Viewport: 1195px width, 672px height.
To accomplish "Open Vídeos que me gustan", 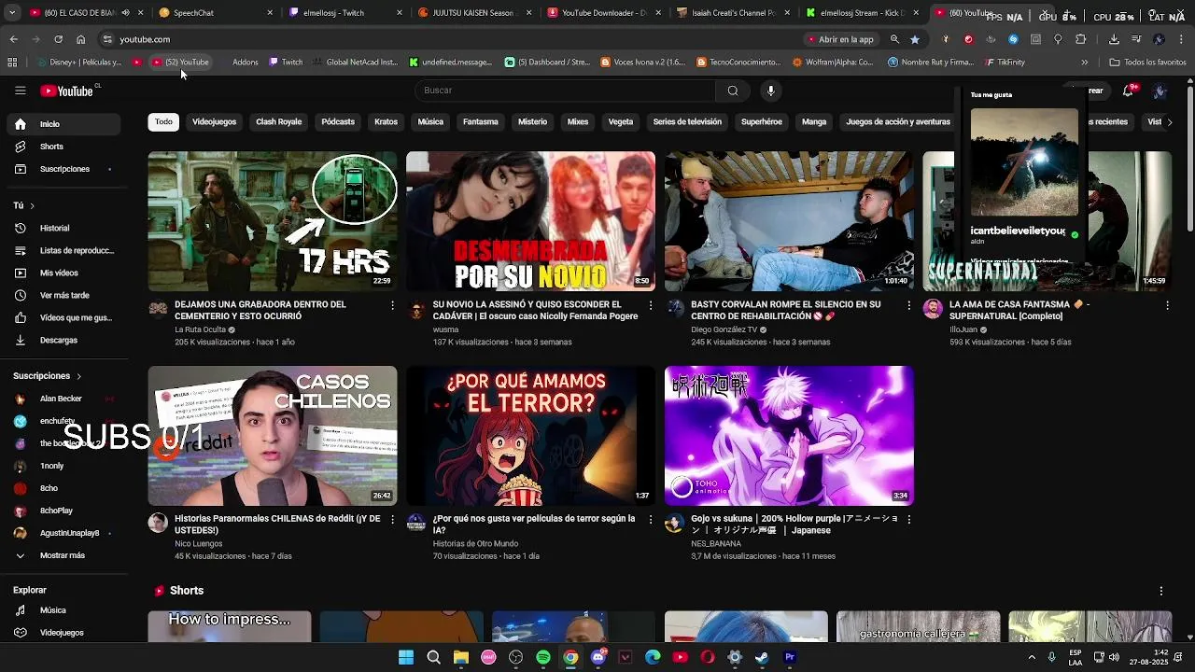I will tap(63, 317).
